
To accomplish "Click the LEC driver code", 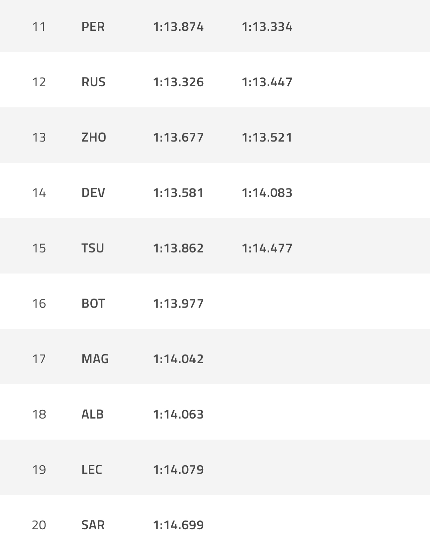I will pyautogui.click(x=92, y=469).
